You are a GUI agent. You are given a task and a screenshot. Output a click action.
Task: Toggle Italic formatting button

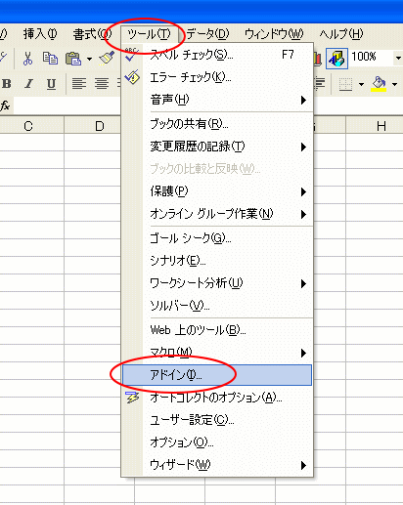pyautogui.click(x=28, y=84)
